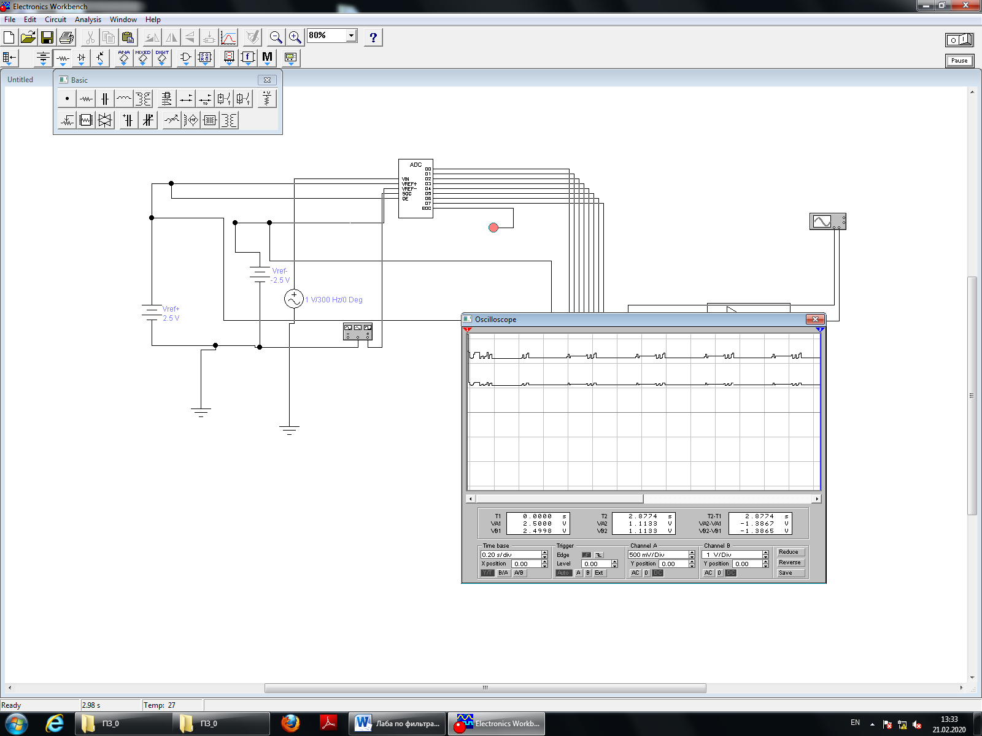Open the Instruments parts bin

pyautogui.click(x=291, y=58)
